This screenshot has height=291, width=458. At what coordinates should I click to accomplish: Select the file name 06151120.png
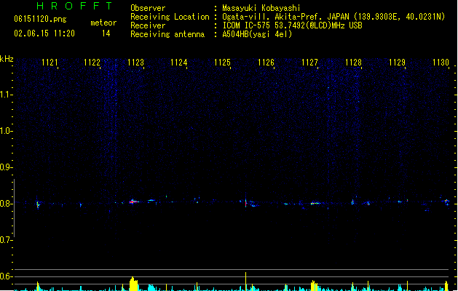tap(40, 19)
